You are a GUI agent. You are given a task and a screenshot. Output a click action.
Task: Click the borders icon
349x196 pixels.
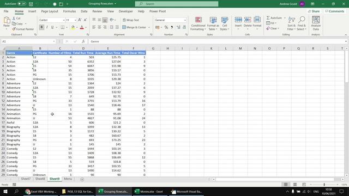[63, 27]
